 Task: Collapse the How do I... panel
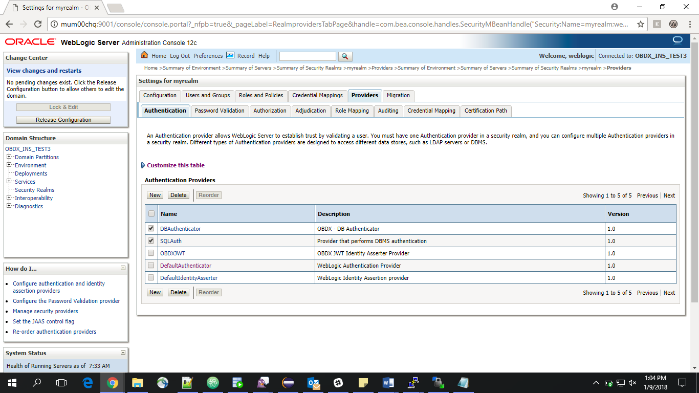(123, 268)
